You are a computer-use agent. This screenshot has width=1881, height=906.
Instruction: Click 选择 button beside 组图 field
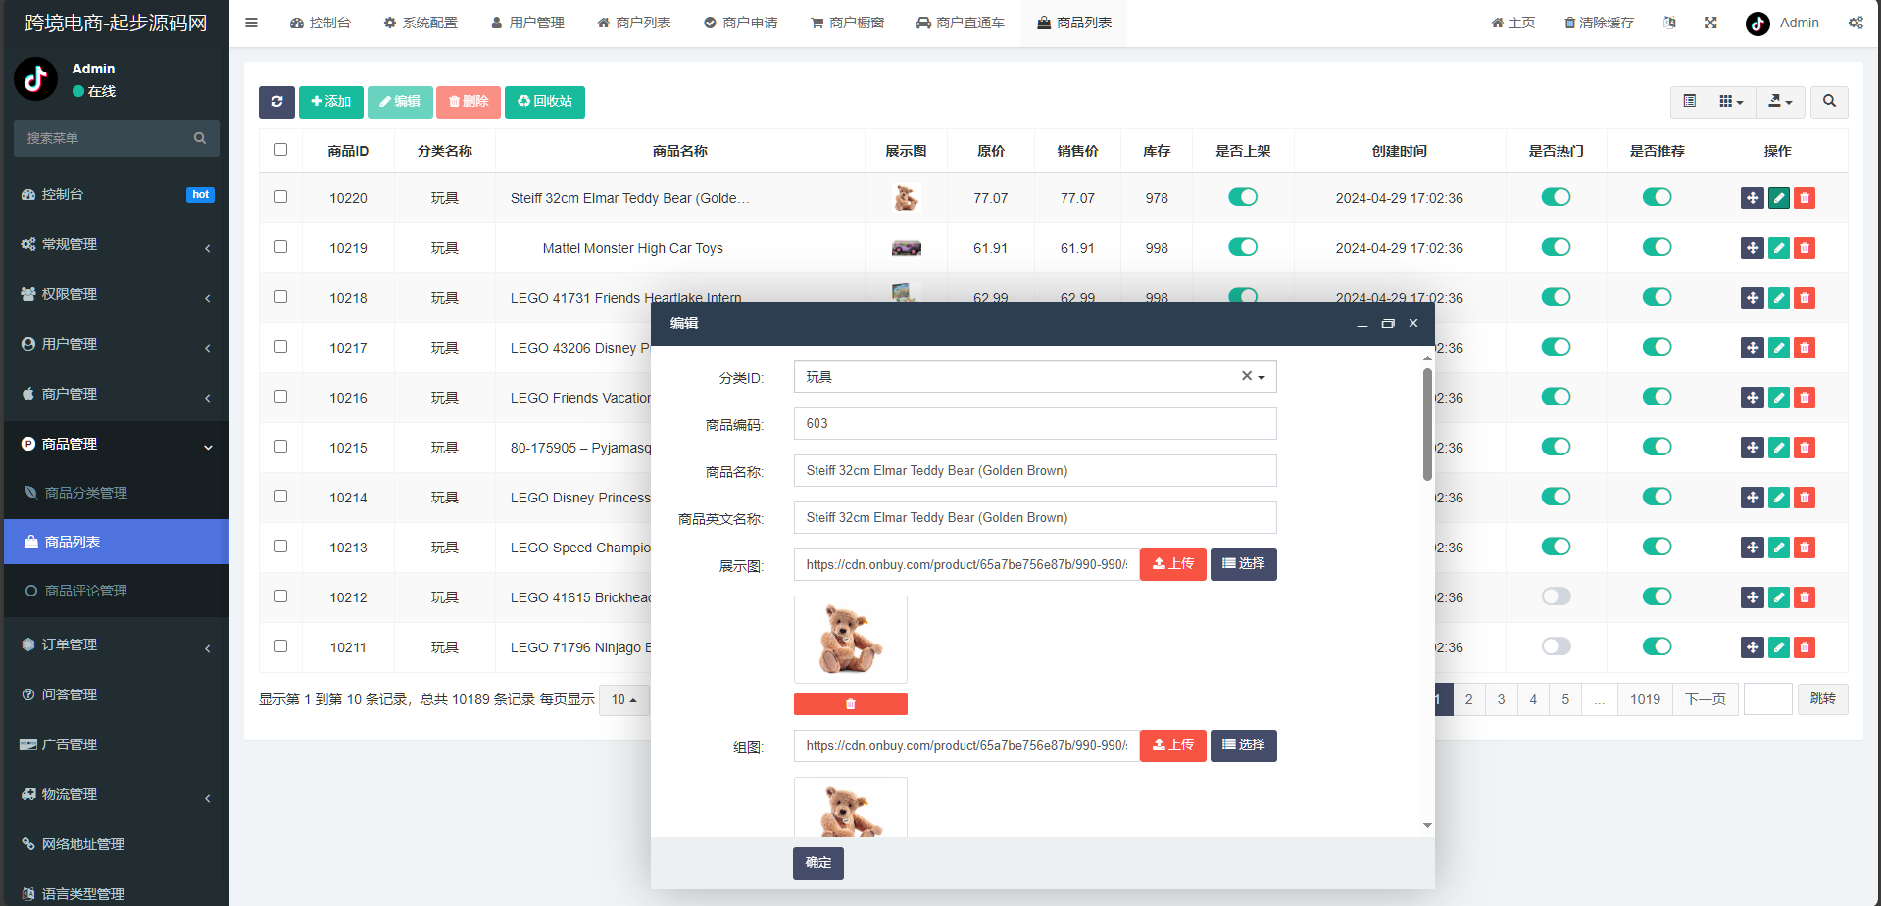tap(1244, 745)
